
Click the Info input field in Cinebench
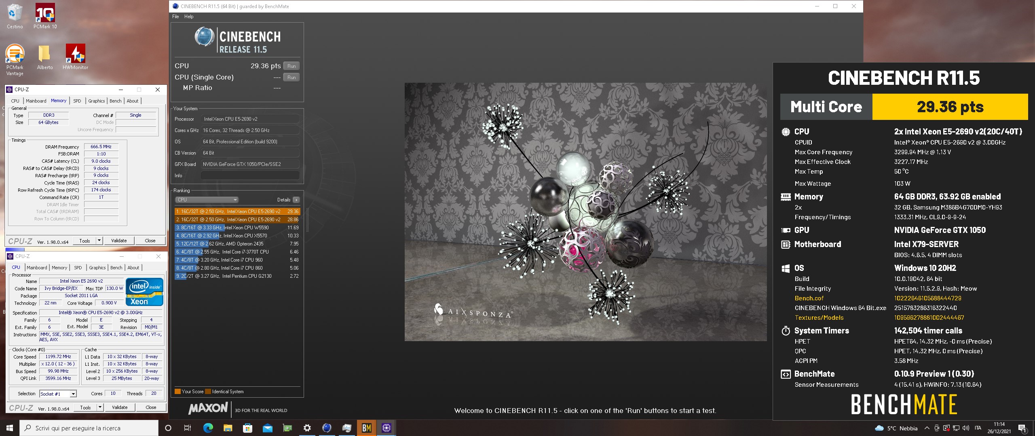click(x=250, y=176)
